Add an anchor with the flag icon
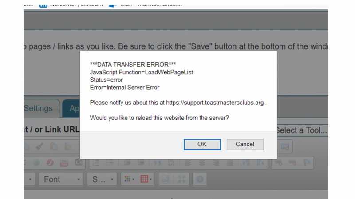This screenshot has height=199, width=355. [x=307, y=163]
